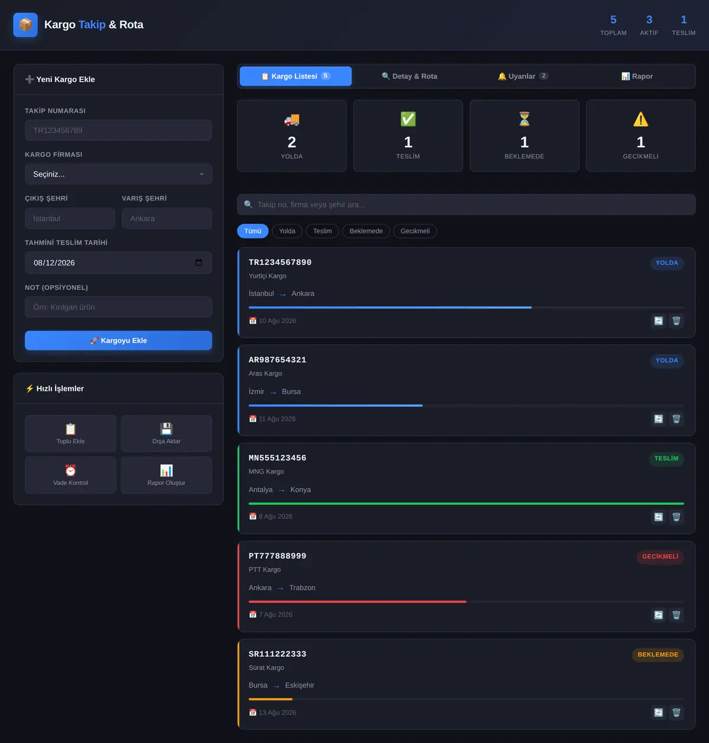Image resolution: width=709 pixels, height=743 pixels.
Task: Switch to Kargo Listesi tab
Action: (x=295, y=76)
